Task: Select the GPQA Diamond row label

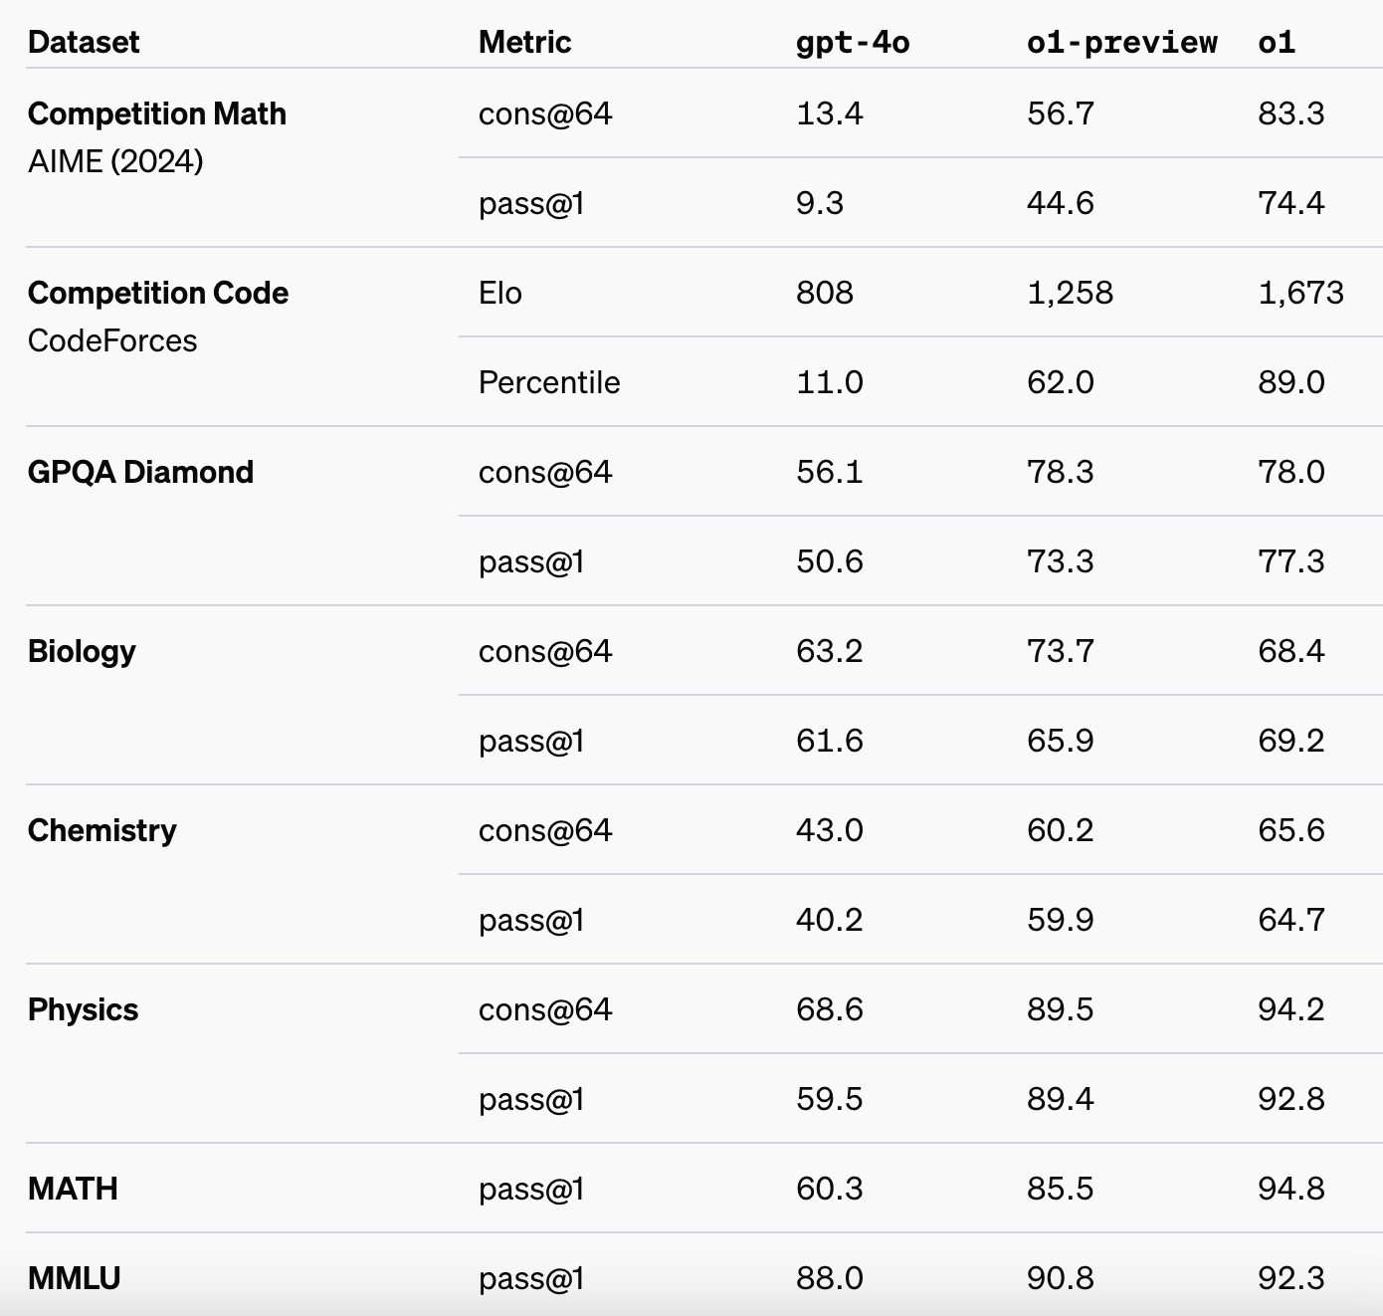Action: point(140,472)
